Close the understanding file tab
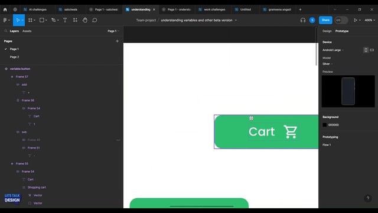The height and width of the screenshot is (213, 378). tap(154, 9)
